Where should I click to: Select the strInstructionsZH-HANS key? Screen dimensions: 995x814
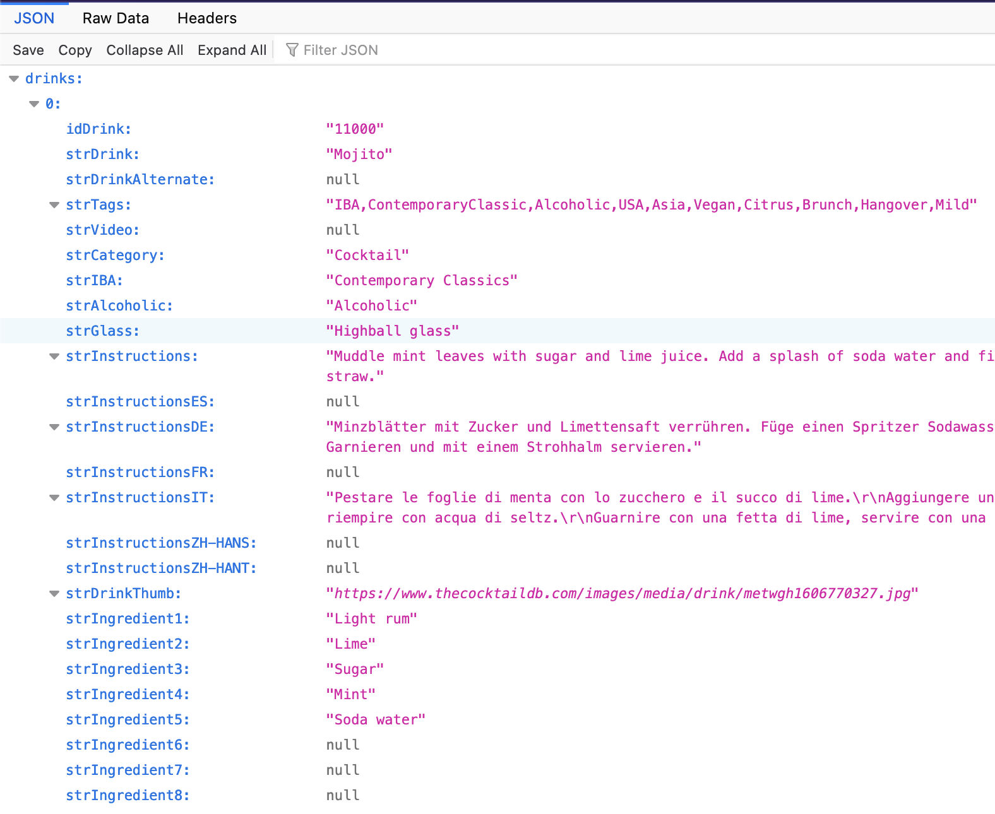(162, 543)
